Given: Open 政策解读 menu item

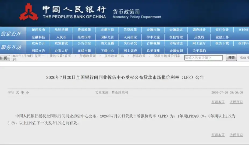Looking at the screenshot, I should pyautogui.click(x=61, y=43).
